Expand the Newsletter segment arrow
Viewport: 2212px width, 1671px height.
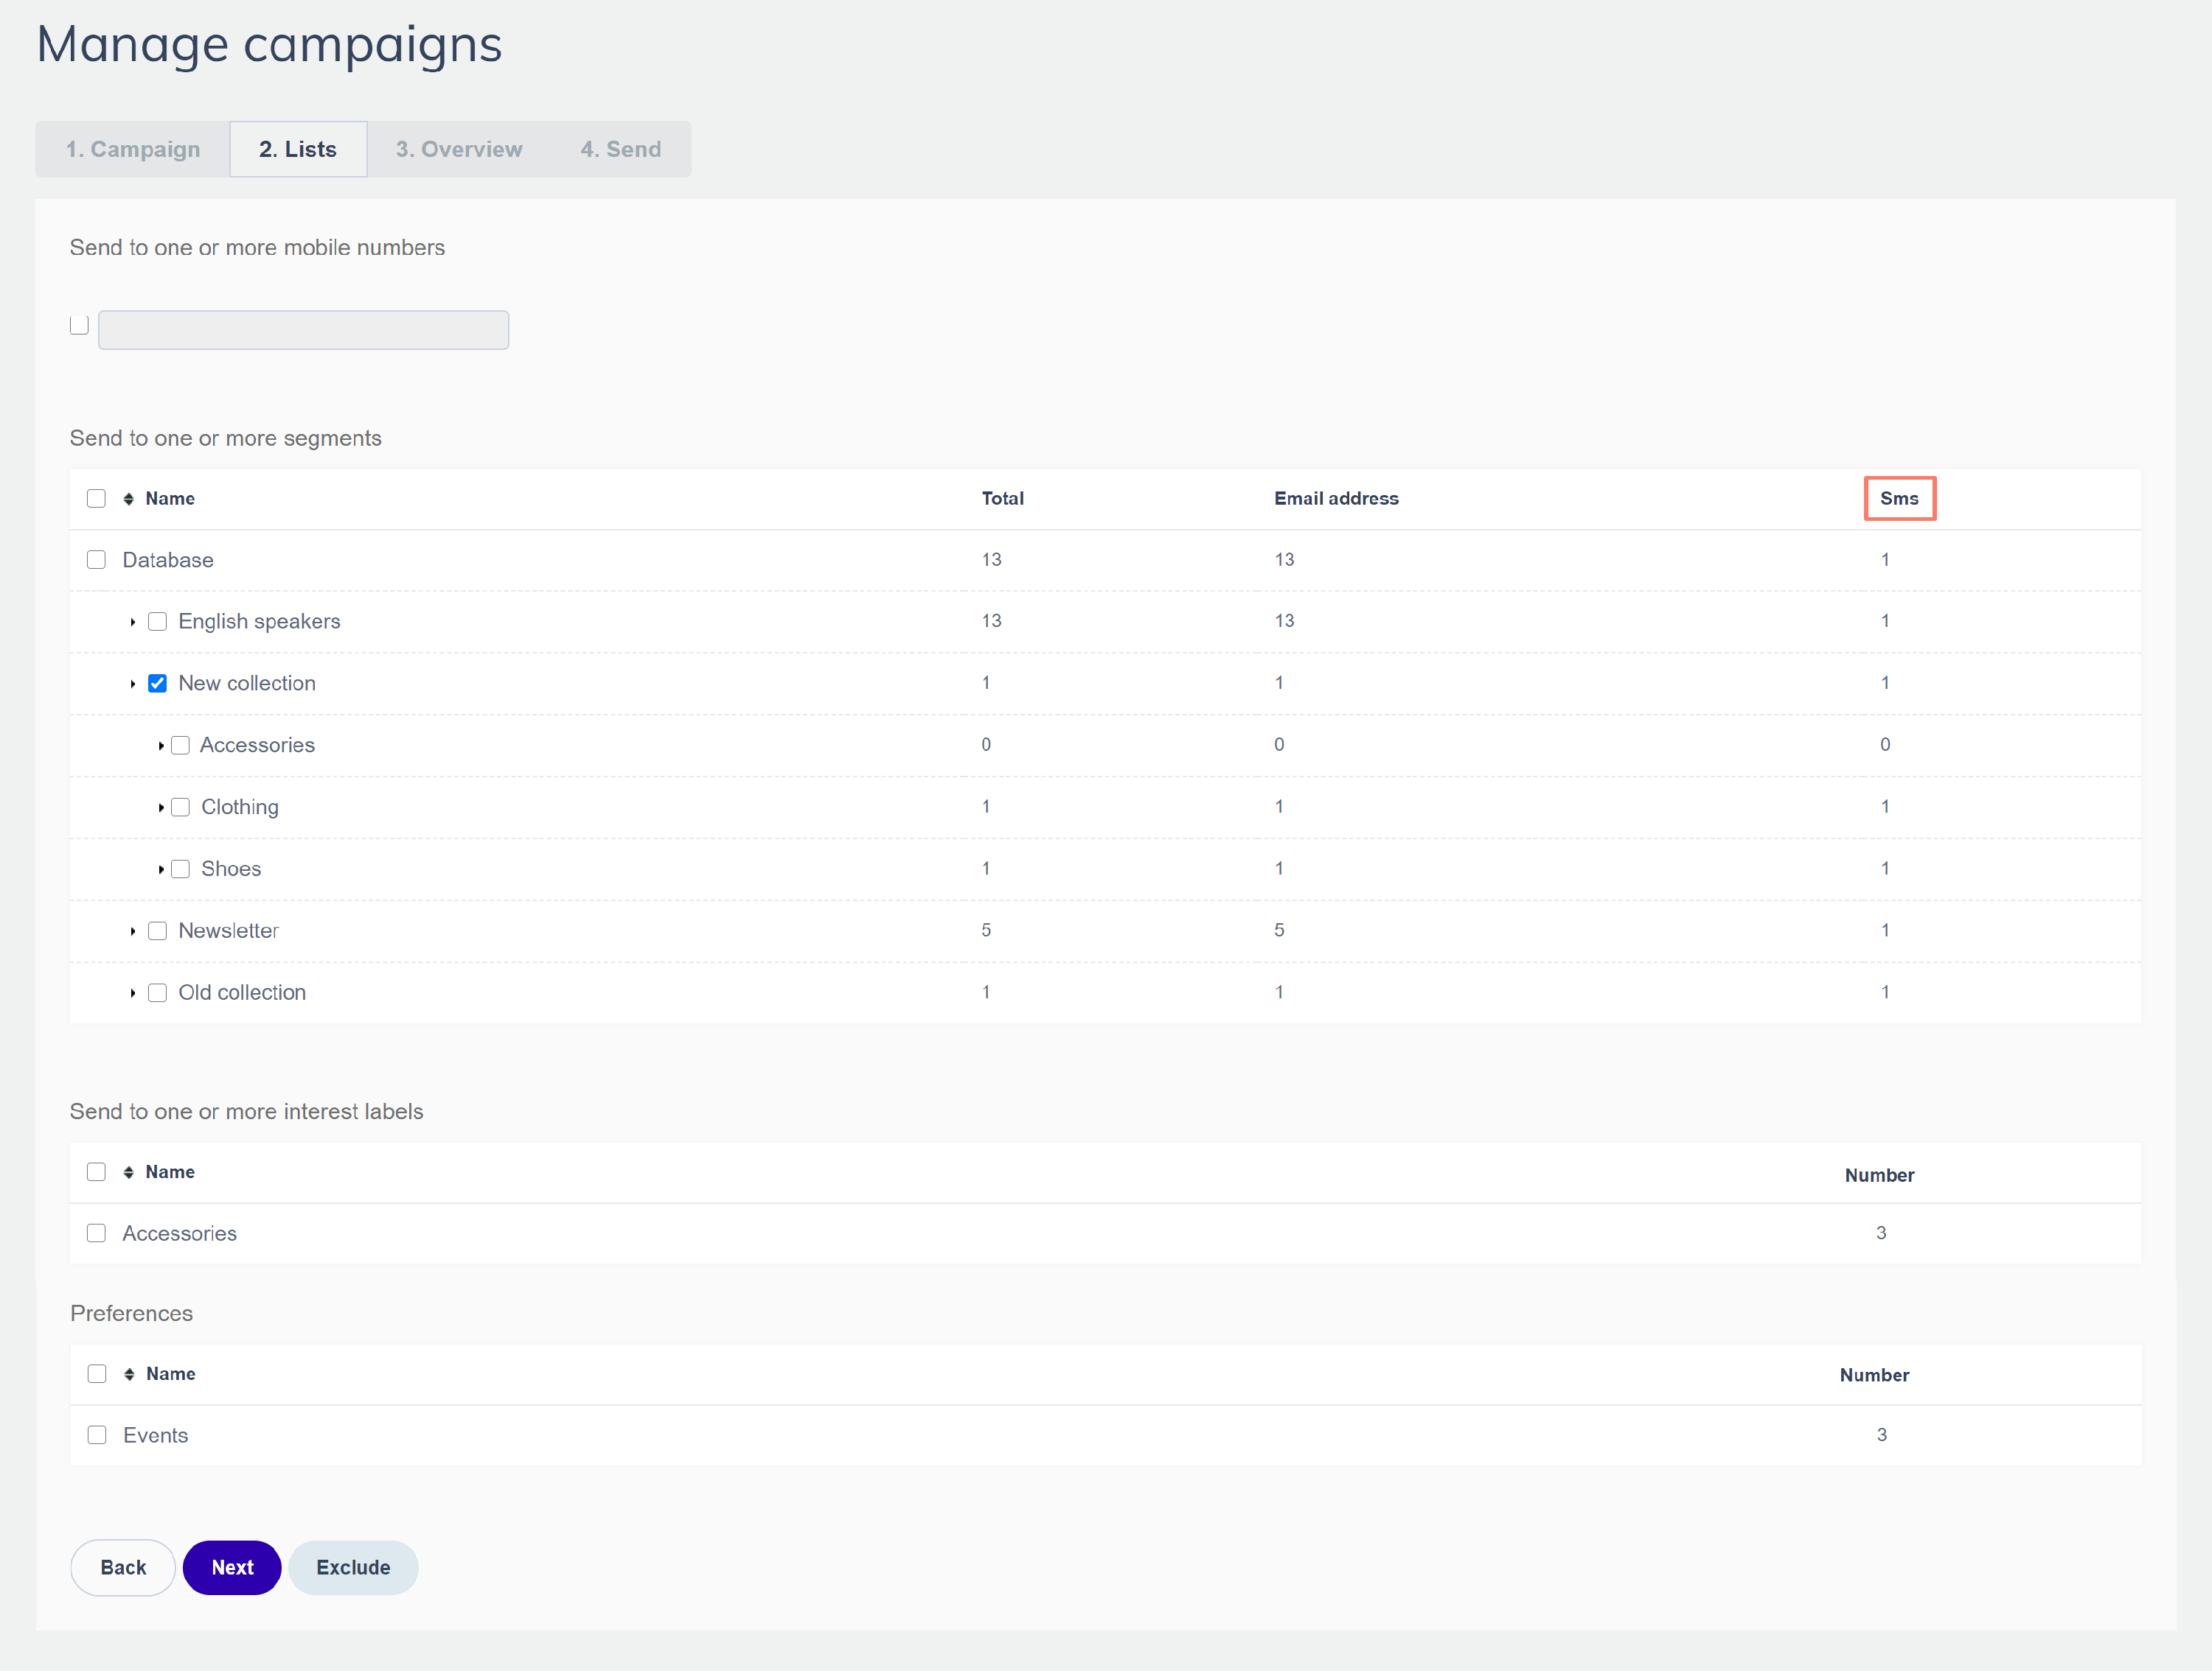[x=133, y=933]
